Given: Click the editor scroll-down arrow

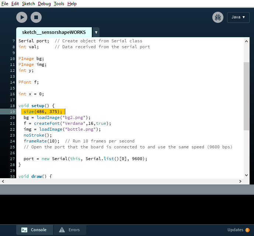Looking at the screenshot, I should (x=246, y=175).
